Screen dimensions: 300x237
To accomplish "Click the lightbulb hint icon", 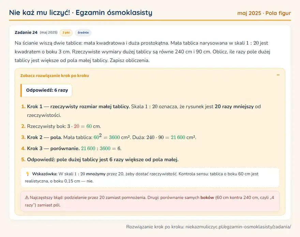I will pos(28,174).
